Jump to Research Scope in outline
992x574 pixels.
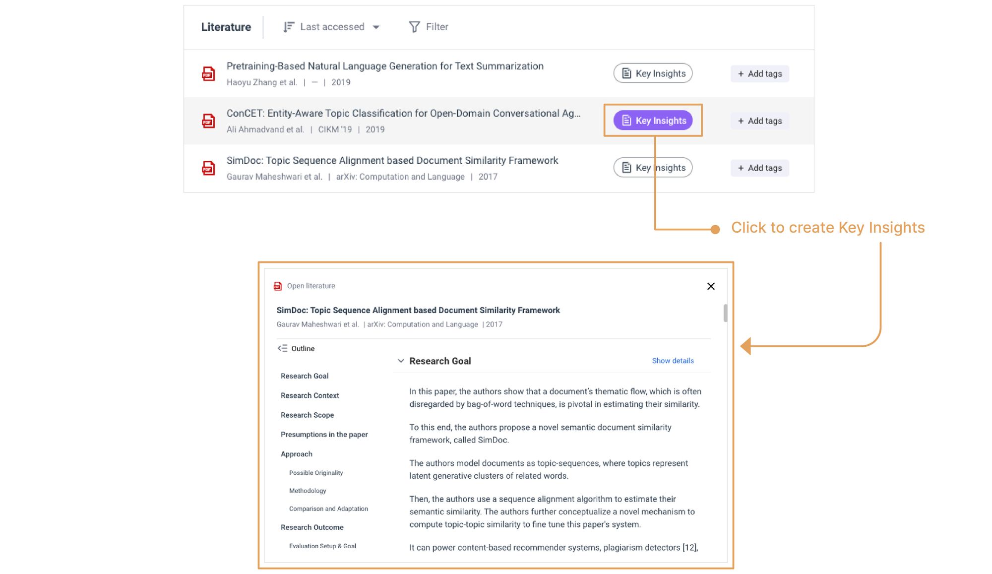[x=307, y=415]
